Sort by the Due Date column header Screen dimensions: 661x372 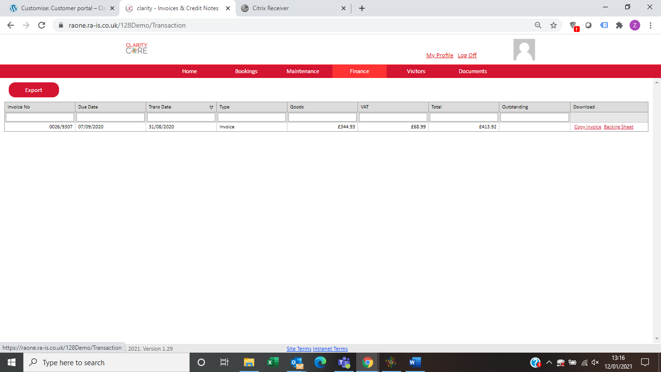(88, 107)
